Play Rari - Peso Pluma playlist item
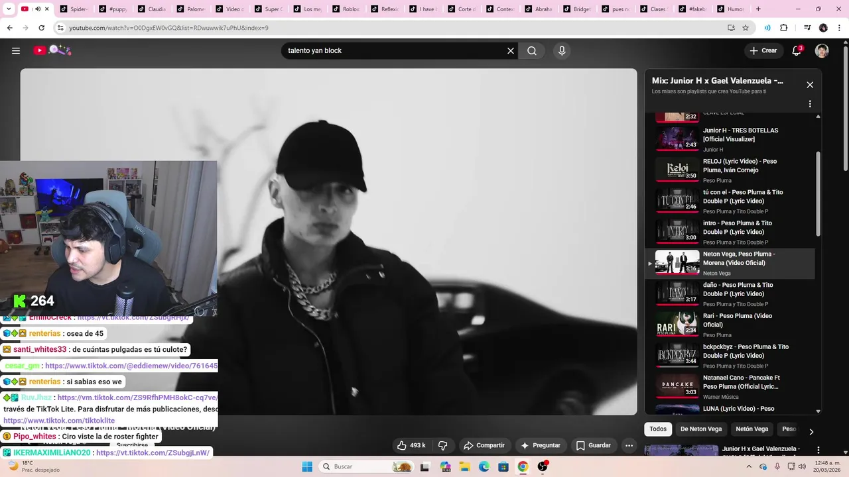This screenshot has width=849, height=477. tap(730, 325)
